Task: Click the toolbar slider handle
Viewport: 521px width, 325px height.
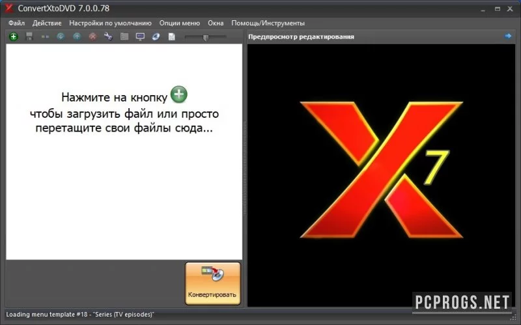Action: pos(206,37)
